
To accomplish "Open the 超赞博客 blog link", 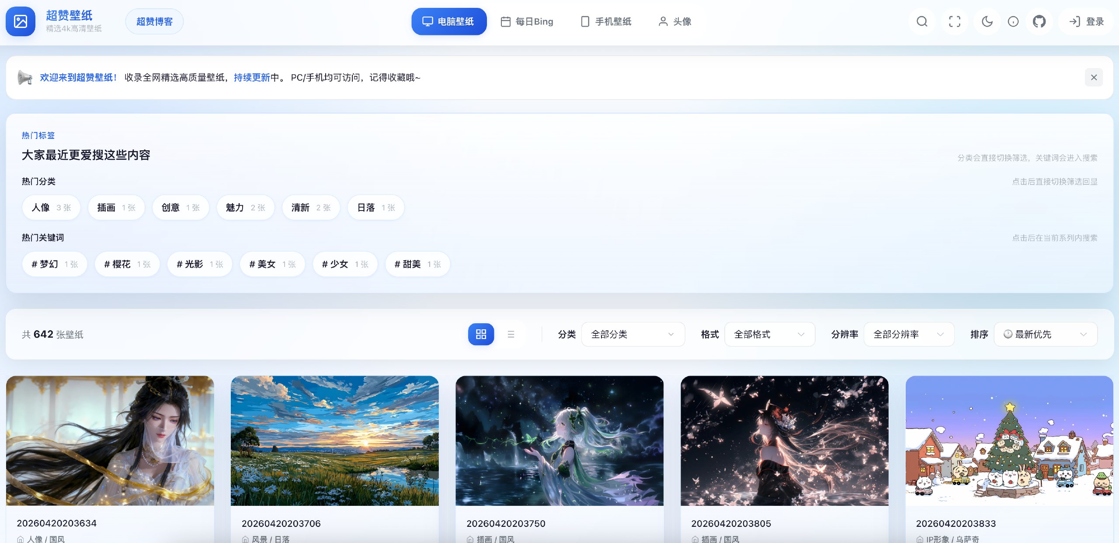I will tap(154, 21).
